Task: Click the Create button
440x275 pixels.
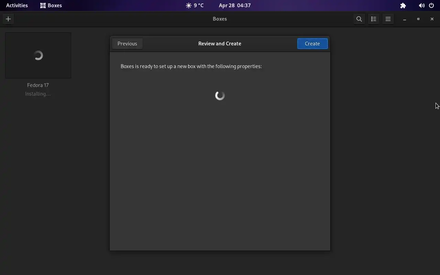Action: pyautogui.click(x=312, y=44)
